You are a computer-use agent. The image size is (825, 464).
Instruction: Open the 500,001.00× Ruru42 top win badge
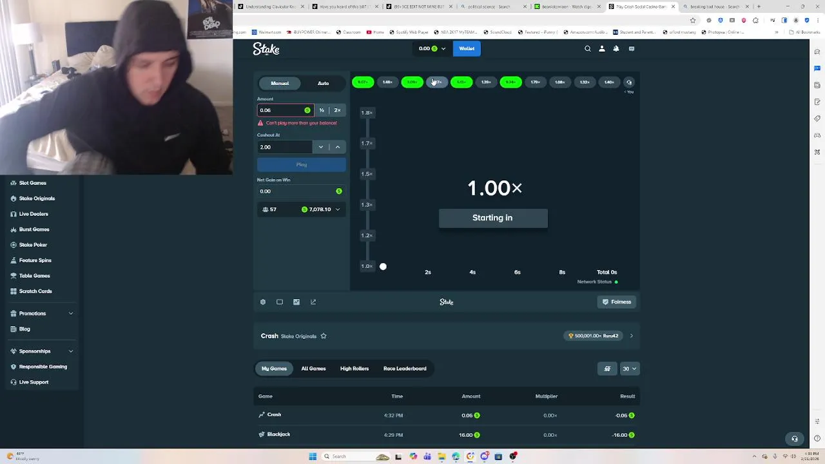tap(594, 336)
